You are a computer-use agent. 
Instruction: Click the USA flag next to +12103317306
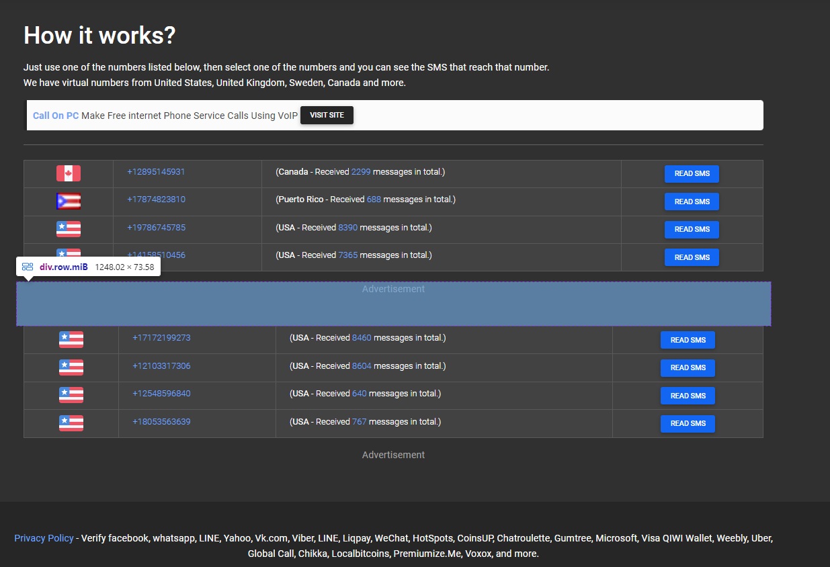click(71, 367)
